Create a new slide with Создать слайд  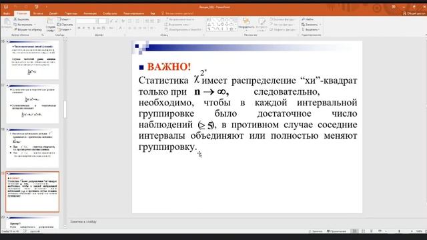point(51,25)
